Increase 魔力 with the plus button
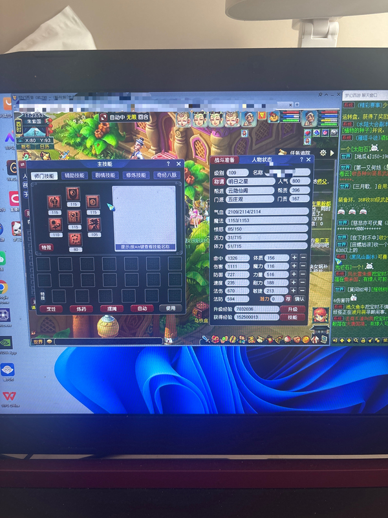This screenshot has width=388, height=518. (x=294, y=266)
